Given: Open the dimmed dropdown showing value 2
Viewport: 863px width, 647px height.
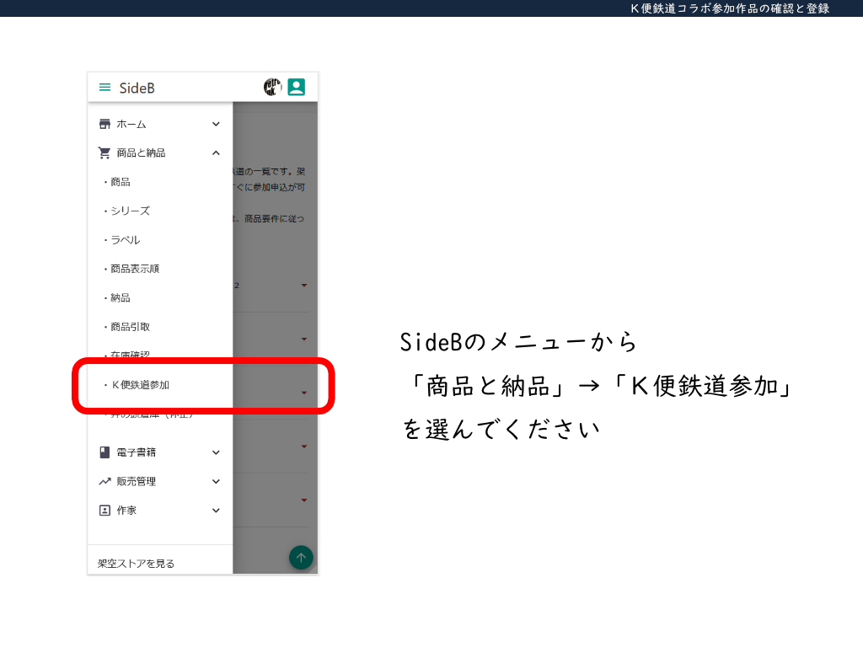Looking at the screenshot, I should click(x=271, y=286).
